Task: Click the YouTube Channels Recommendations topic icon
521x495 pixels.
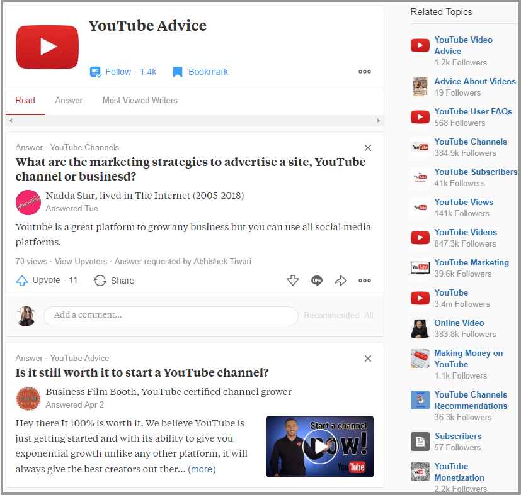Action: [x=420, y=400]
